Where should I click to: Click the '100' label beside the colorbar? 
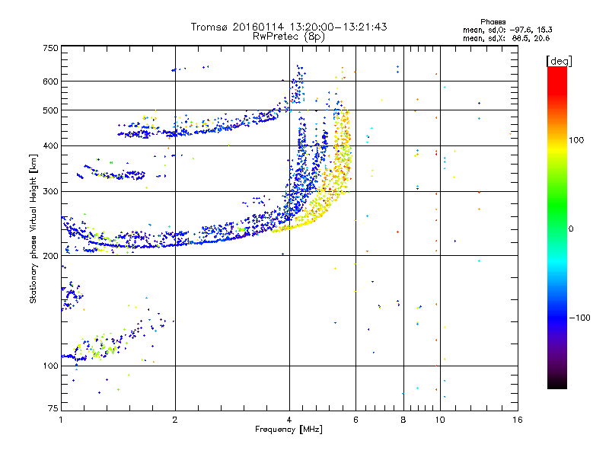(576, 140)
